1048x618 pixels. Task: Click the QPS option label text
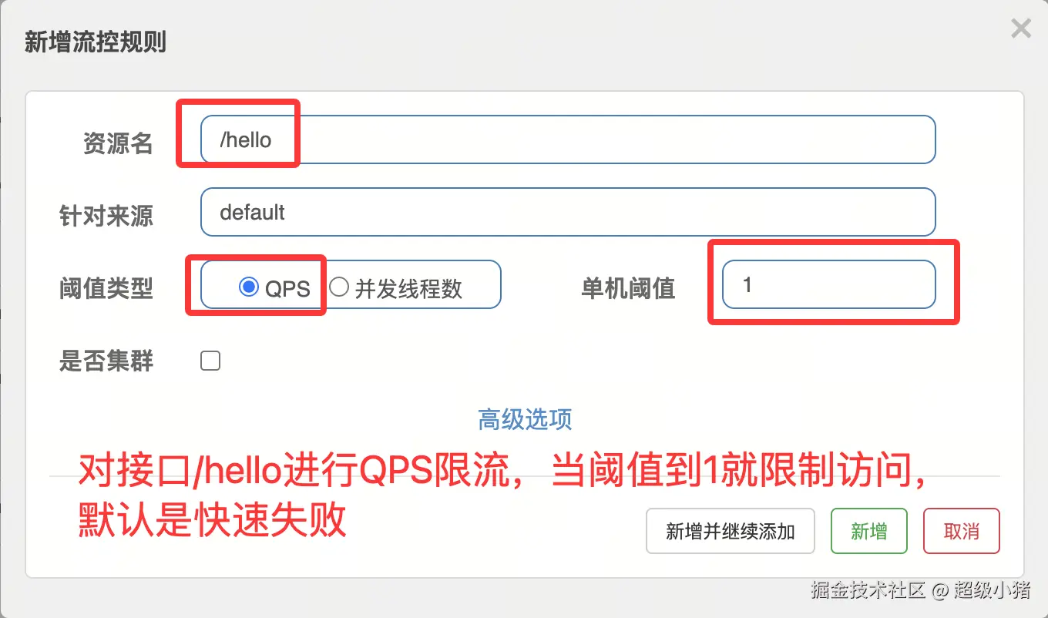[287, 289]
